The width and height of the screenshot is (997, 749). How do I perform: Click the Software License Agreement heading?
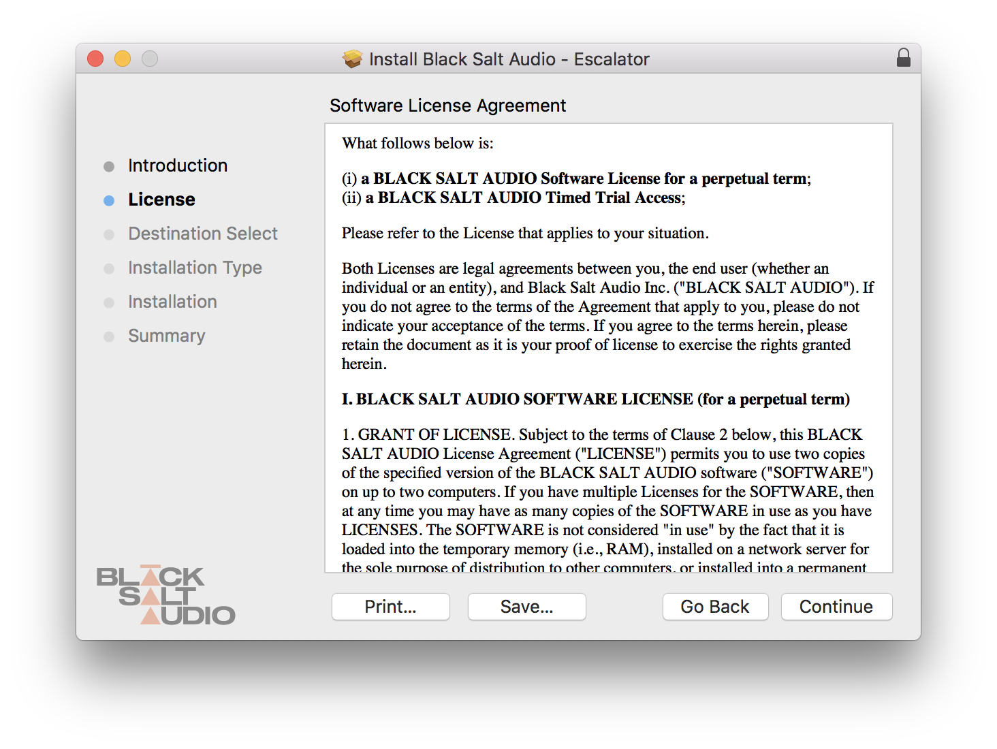click(448, 106)
